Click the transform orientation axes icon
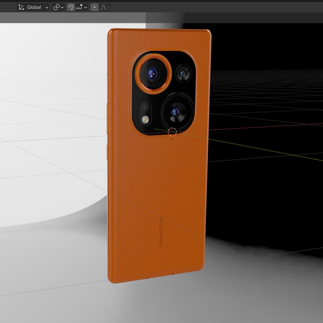 (21, 7)
